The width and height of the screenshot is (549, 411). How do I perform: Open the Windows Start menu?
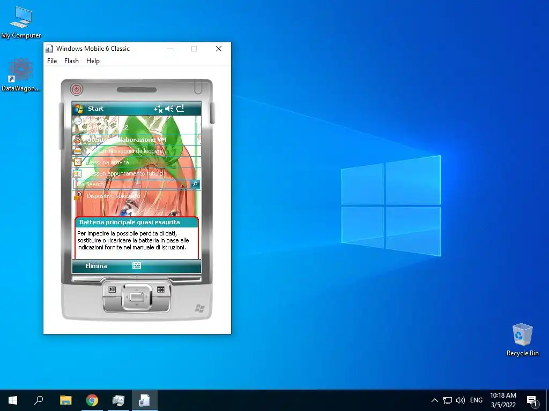point(13,400)
